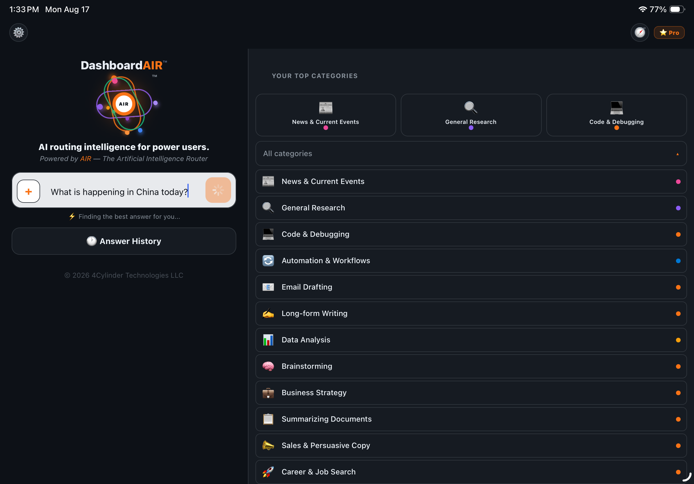The width and height of the screenshot is (694, 484).
Task: Open the settings gear icon
Action: (x=18, y=32)
